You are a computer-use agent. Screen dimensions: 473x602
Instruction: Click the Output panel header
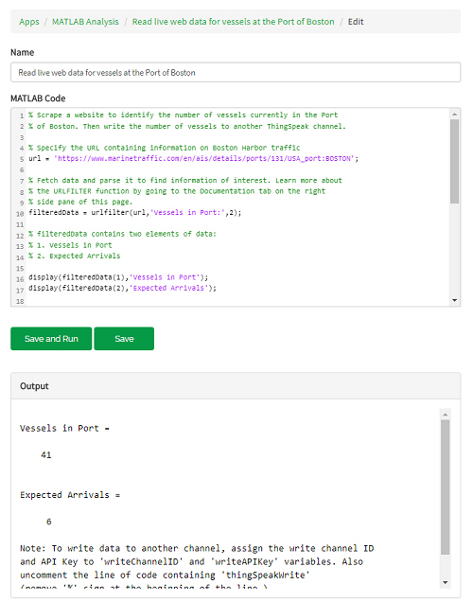(x=236, y=386)
